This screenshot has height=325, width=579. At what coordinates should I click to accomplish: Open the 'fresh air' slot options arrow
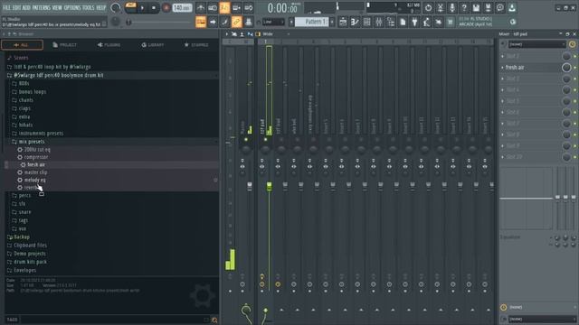[x=503, y=68]
